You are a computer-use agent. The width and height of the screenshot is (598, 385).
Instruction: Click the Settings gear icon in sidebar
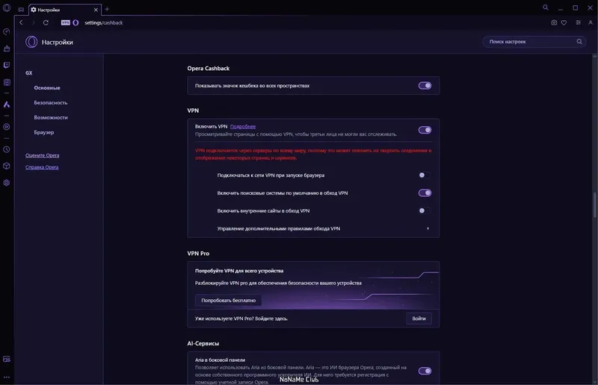[7, 183]
